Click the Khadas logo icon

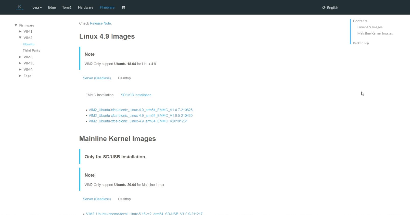click(x=20, y=7)
